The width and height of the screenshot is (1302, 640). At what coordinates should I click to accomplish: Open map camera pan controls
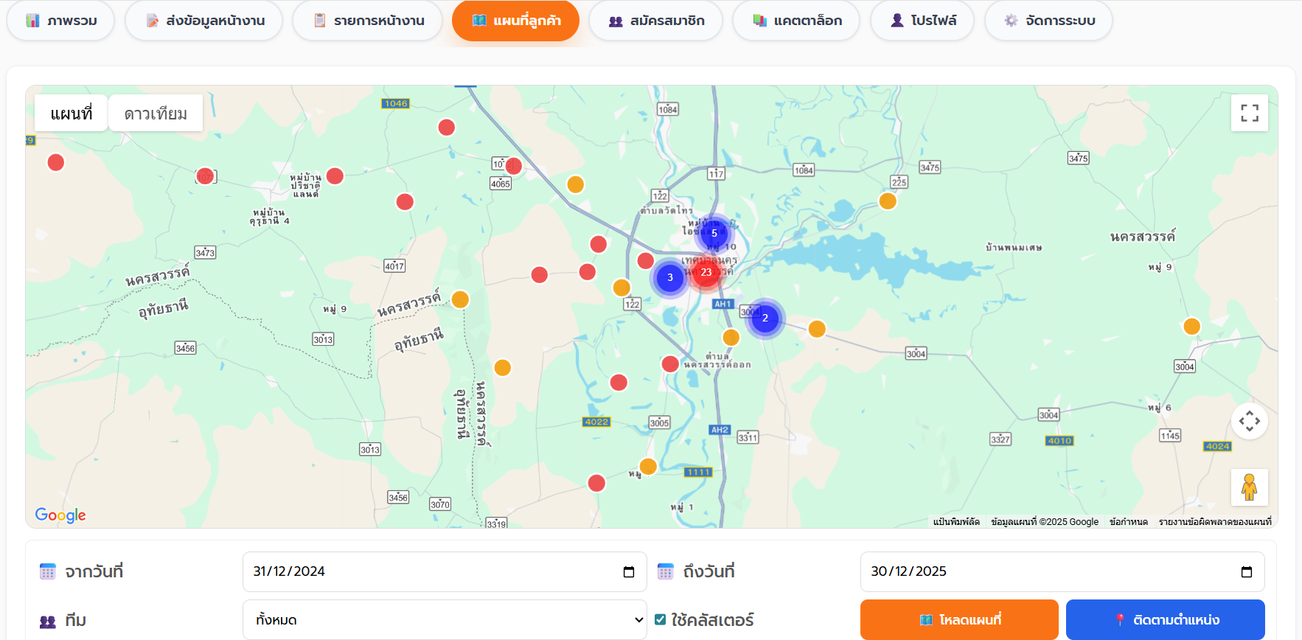[x=1249, y=422]
